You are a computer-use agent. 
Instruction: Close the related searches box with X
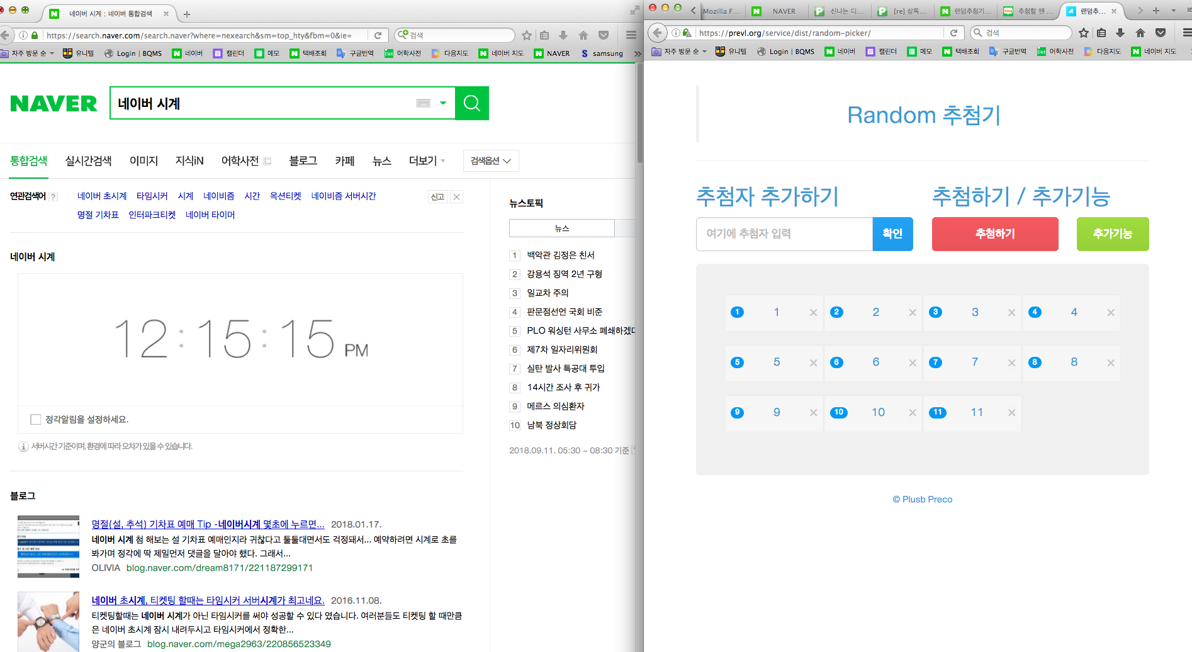tap(457, 196)
